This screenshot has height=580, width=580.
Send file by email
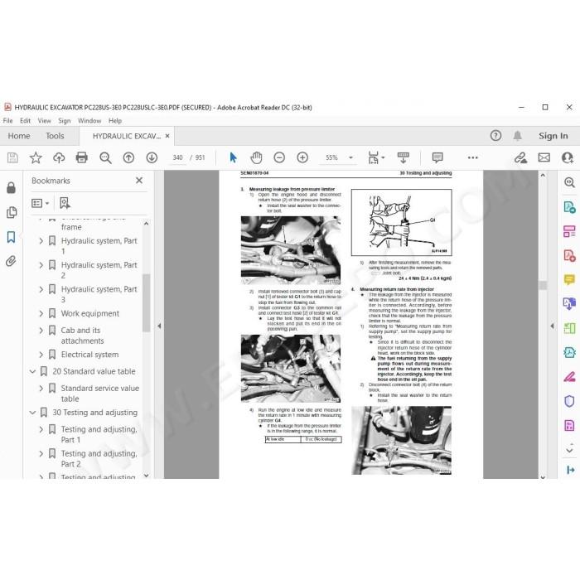544,158
